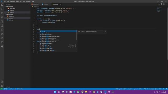The height and width of the screenshot is (94, 168).
Task: Open Remote Explorer icon in activity bar
Action: coord(2,21)
